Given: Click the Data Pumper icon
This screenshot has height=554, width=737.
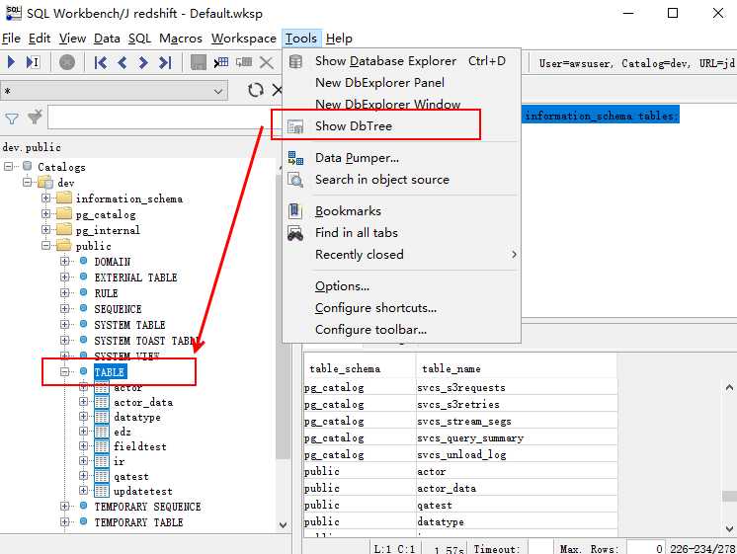Looking at the screenshot, I should point(295,158).
